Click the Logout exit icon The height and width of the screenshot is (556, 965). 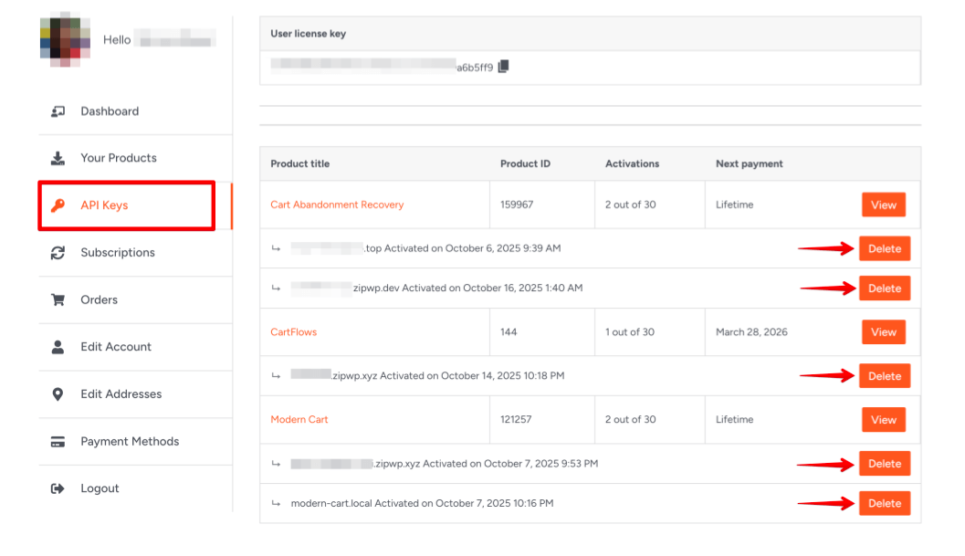58,488
